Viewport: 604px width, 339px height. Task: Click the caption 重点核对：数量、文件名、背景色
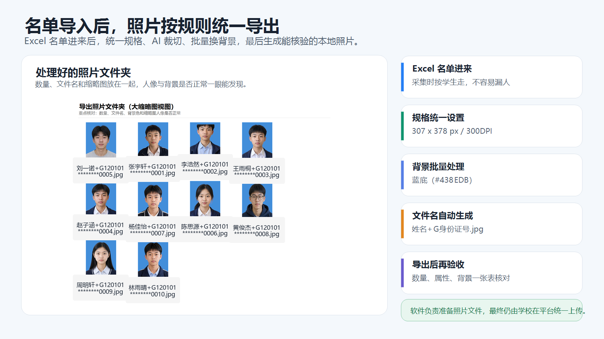click(x=129, y=113)
